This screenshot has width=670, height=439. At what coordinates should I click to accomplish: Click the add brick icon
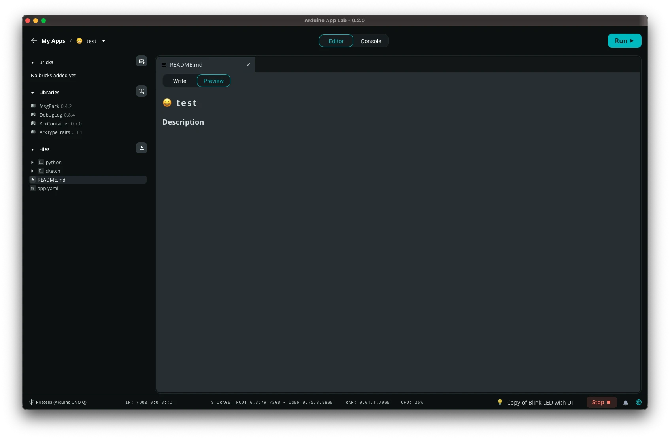(141, 61)
